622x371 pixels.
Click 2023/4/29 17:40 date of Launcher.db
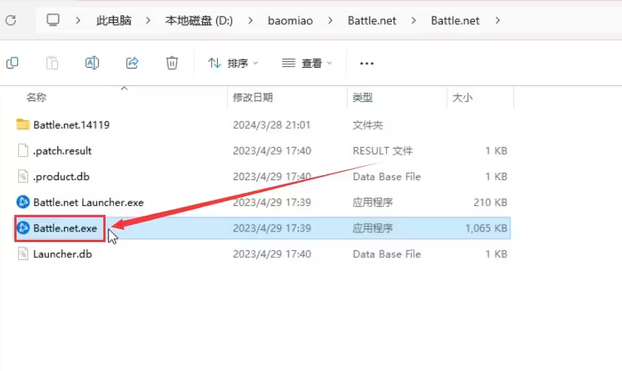[x=271, y=254]
